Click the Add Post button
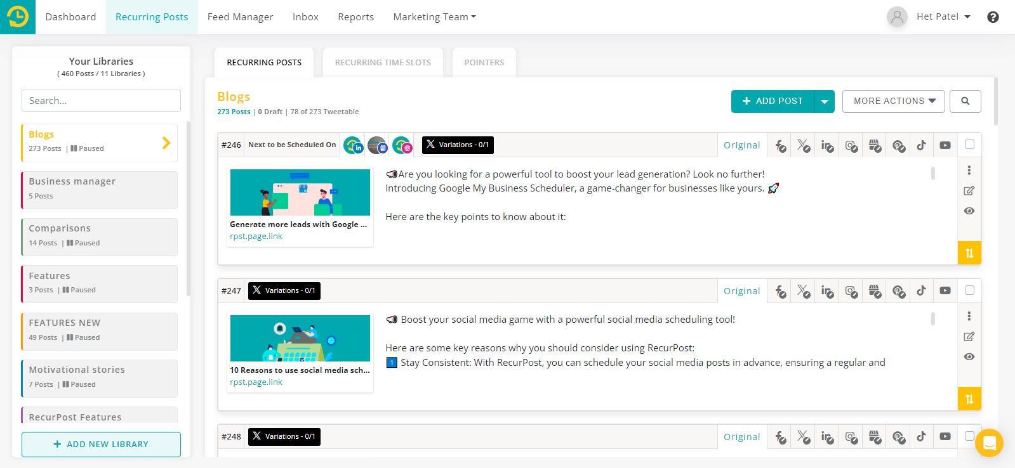The image size is (1015, 468). (773, 101)
